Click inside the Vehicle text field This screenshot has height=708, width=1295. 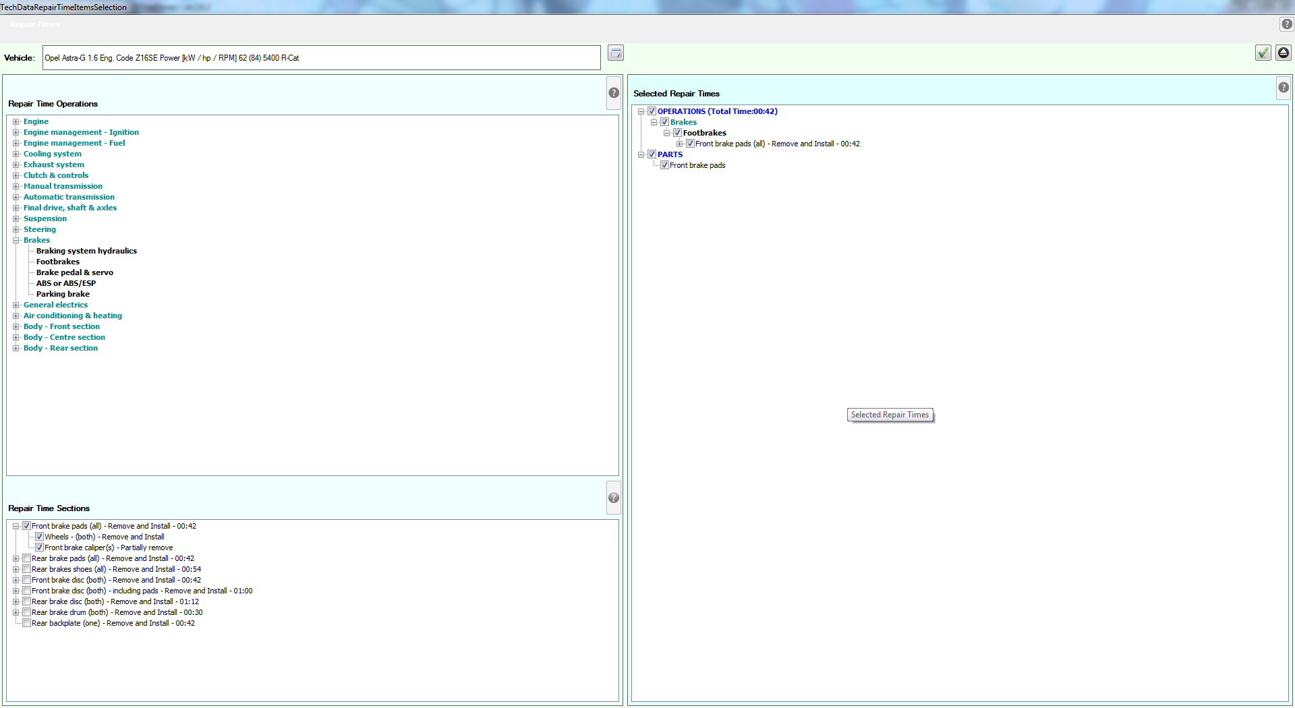(x=321, y=58)
